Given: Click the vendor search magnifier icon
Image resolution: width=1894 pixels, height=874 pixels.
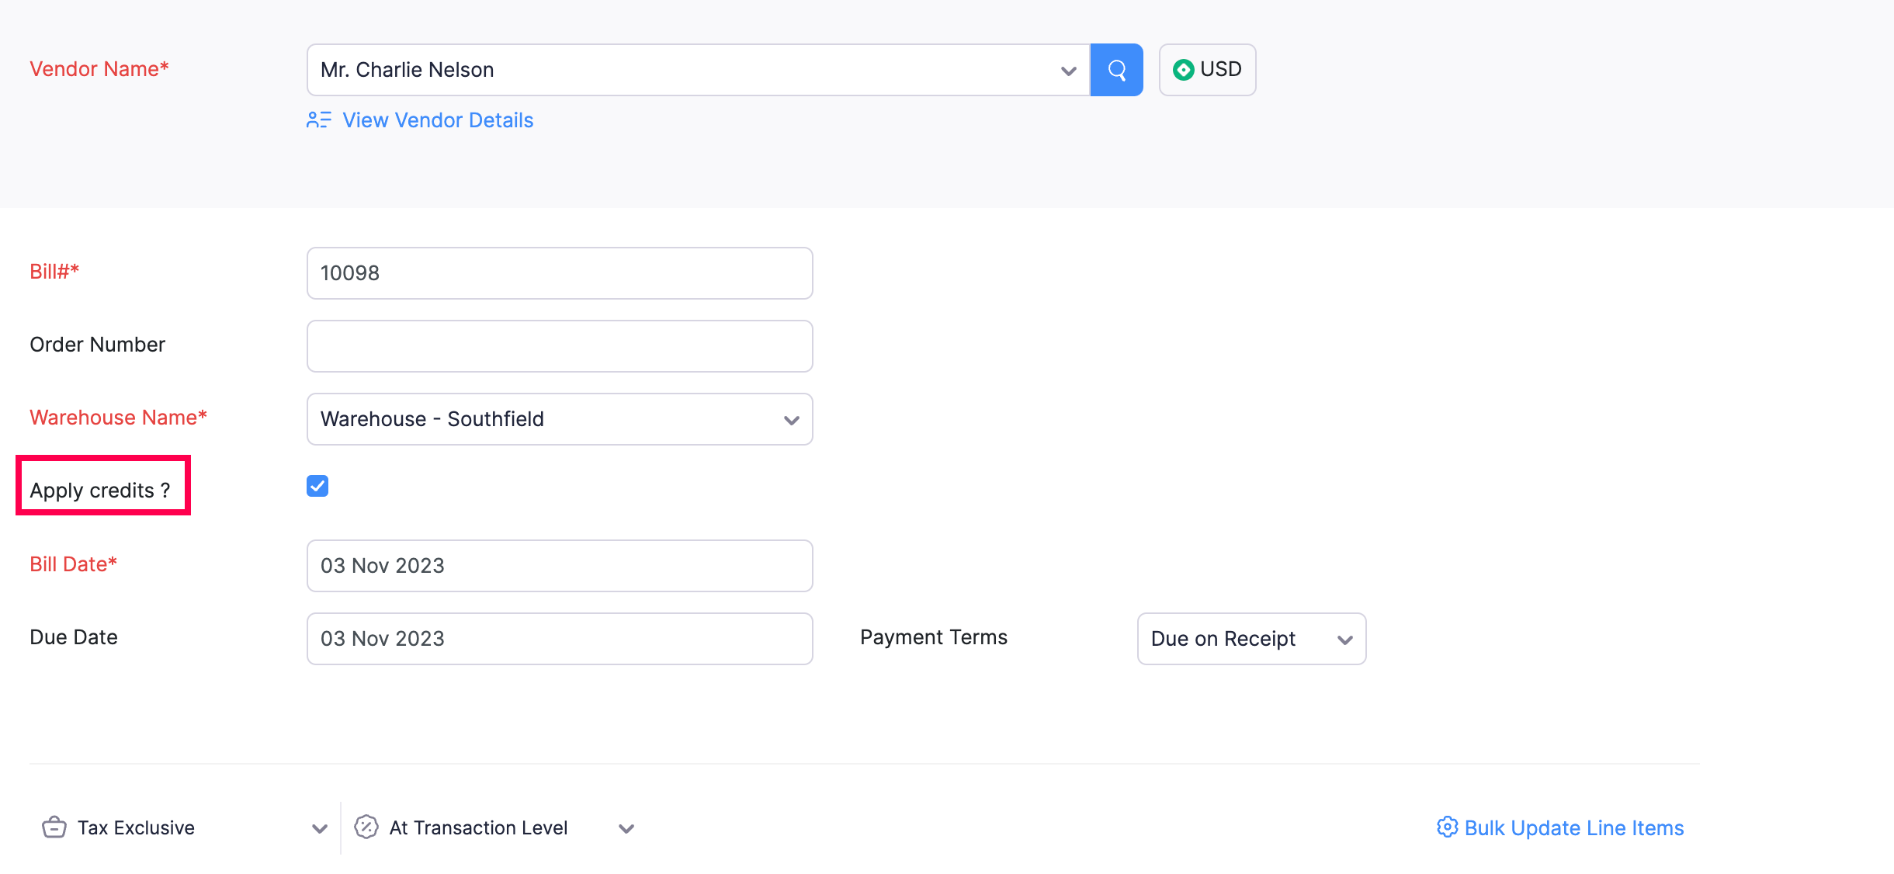Looking at the screenshot, I should [x=1116, y=70].
